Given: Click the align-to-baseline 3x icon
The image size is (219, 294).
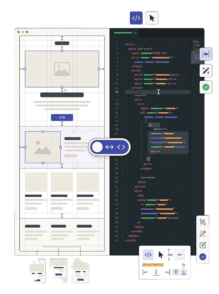Looking at the screenshot, I should [184, 272].
